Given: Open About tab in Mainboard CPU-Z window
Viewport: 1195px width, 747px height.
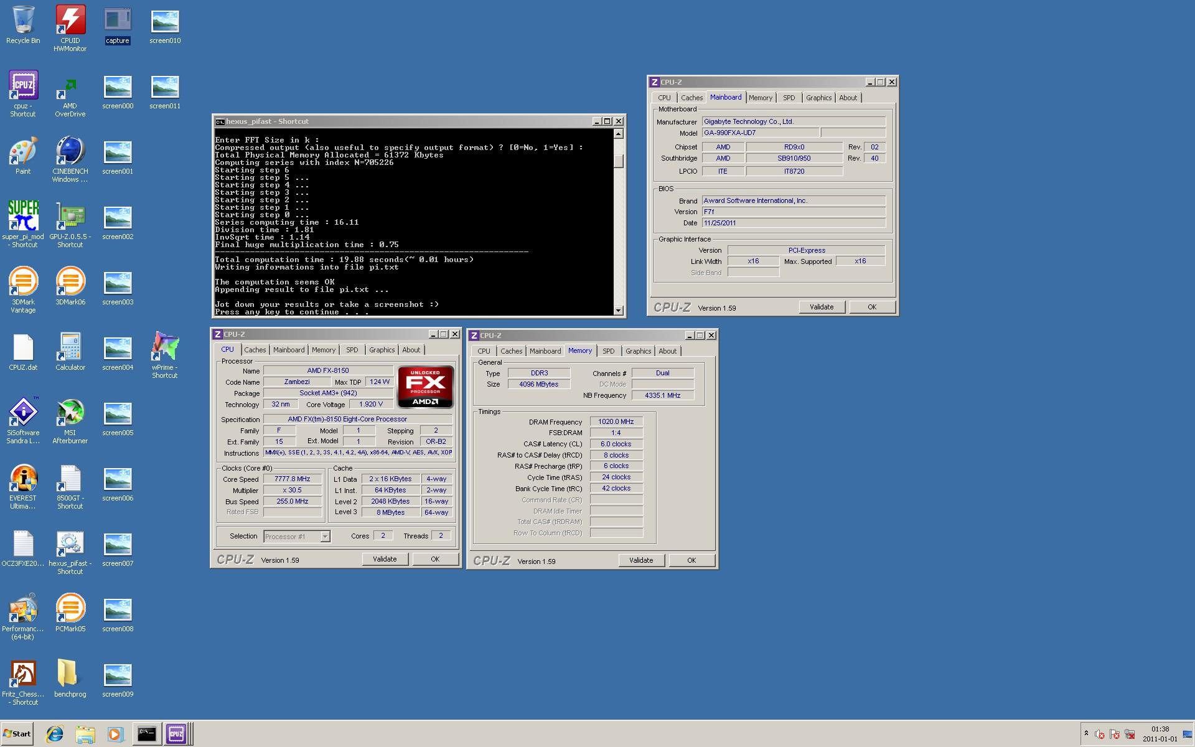Looking at the screenshot, I should click(848, 98).
